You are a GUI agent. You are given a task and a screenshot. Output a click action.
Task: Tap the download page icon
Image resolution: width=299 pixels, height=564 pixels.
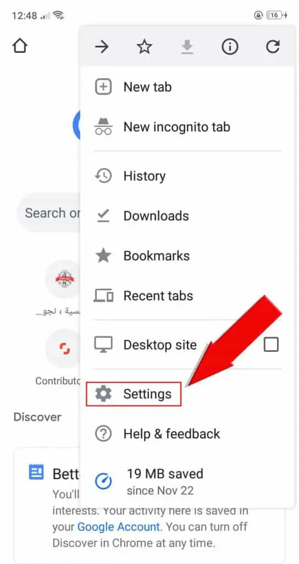pos(187,47)
